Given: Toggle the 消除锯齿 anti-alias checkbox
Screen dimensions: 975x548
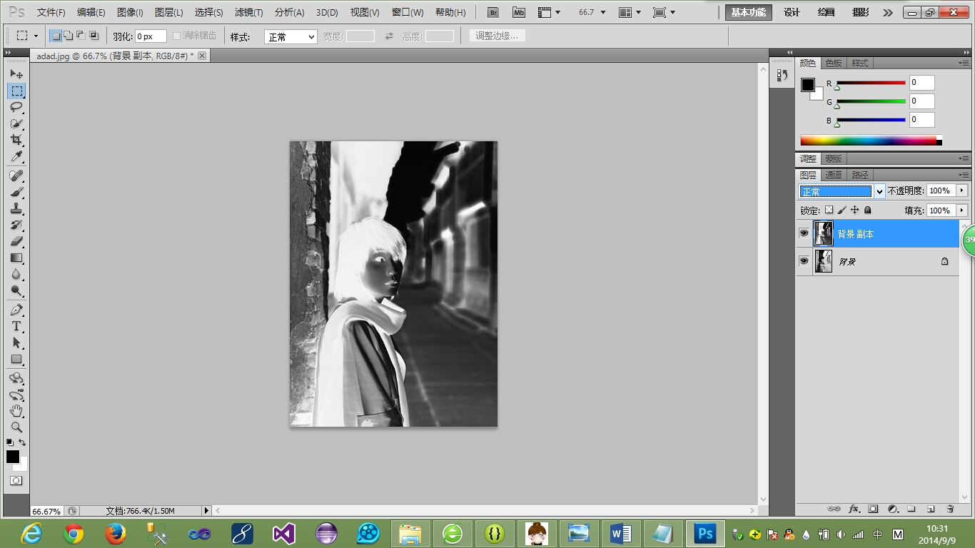Looking at the screenshot, I should click(177, 36).
